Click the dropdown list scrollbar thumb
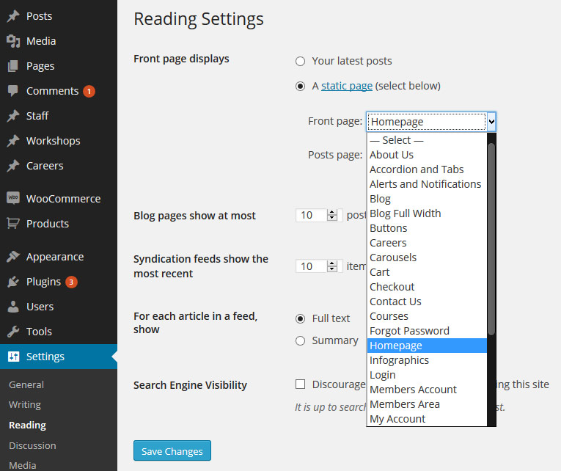The width and height of the screenshot is (561, 471). (x=491, y=239)
